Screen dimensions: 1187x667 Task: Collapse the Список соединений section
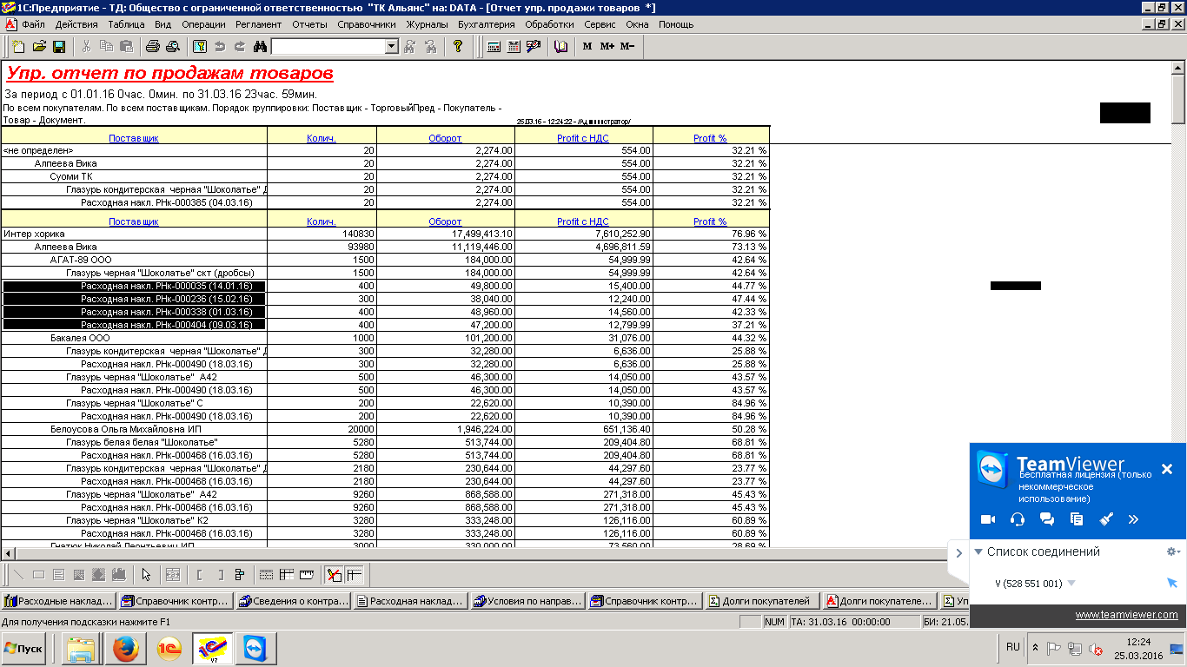coord(978,551)
